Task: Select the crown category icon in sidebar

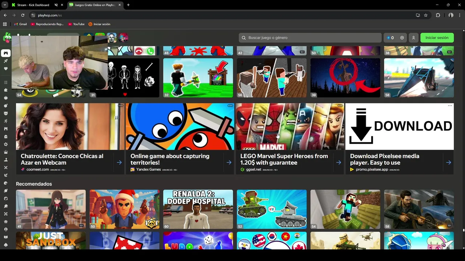Action: [6, 152]
